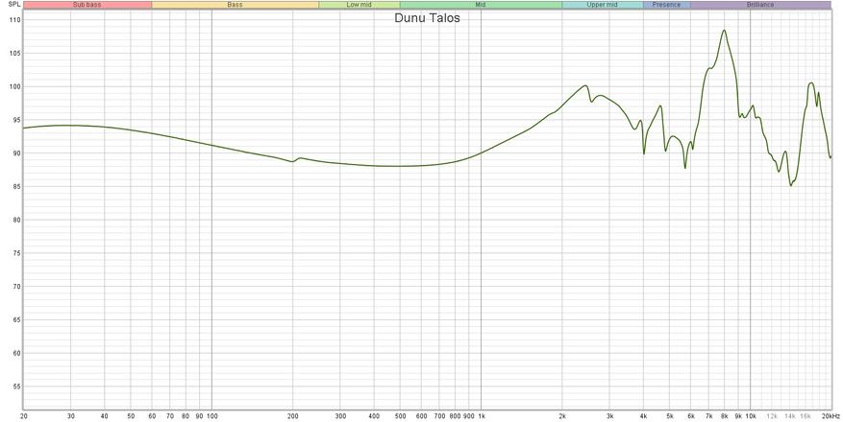Click the 200 frequency axis label

[x=293, y=416]
